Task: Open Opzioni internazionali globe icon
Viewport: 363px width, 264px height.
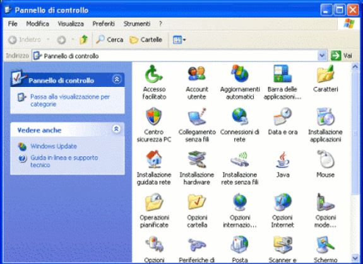Action: [x=240, y=210]
